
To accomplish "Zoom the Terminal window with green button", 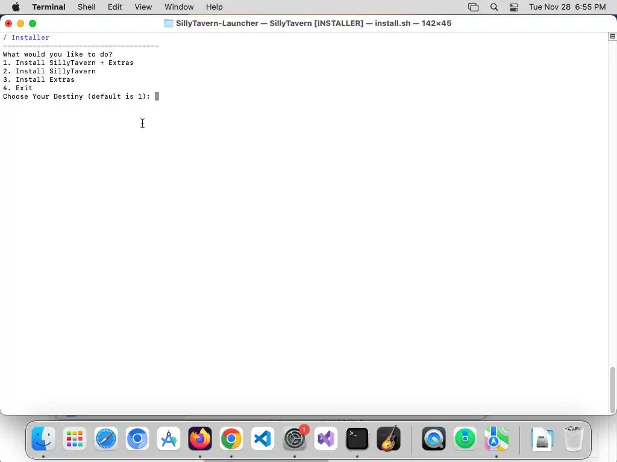I will click(33, 23).
